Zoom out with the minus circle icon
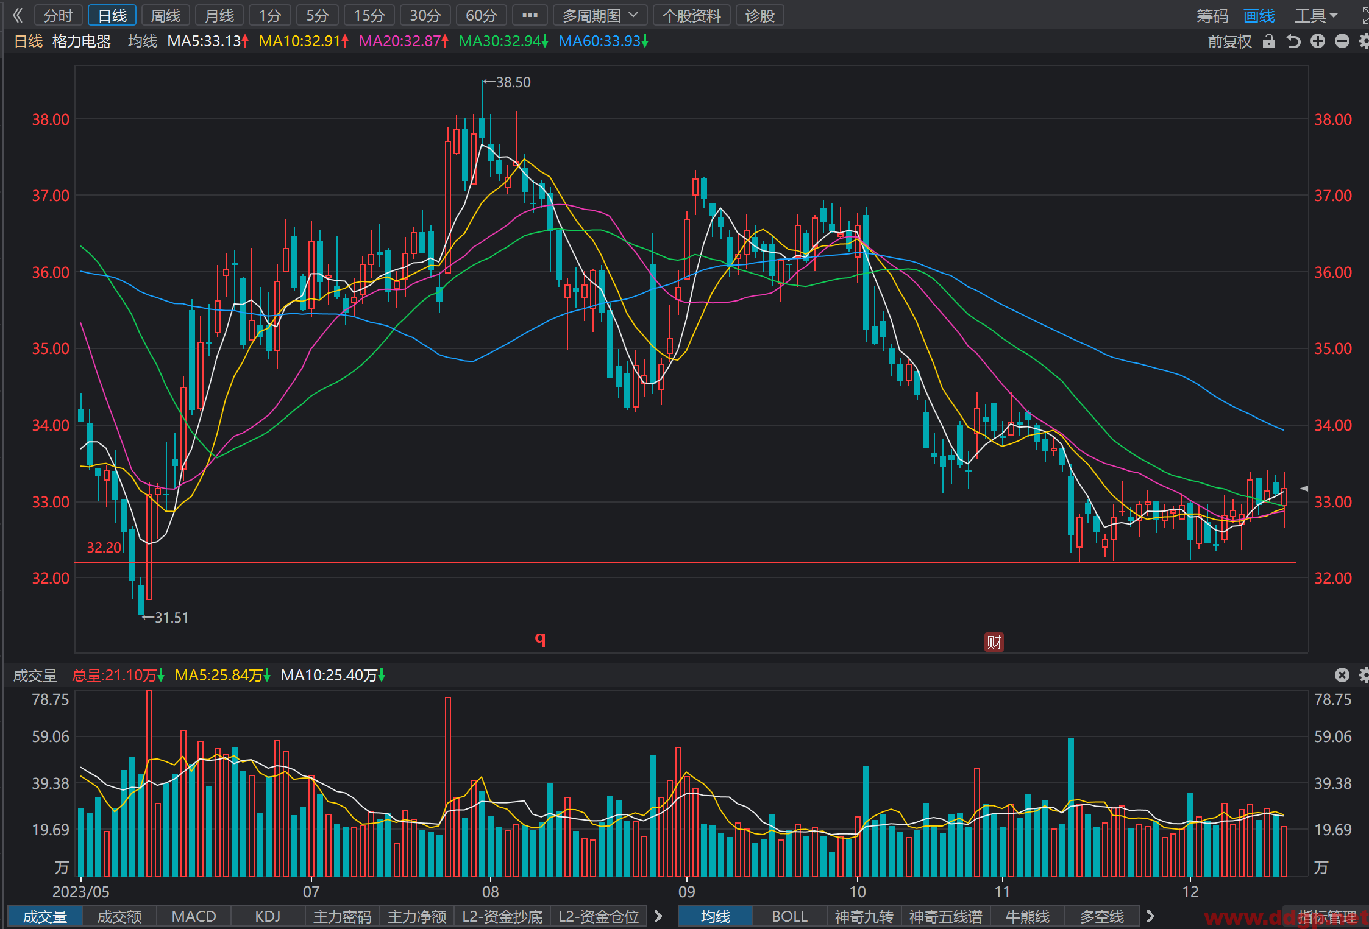Image resolution: width=1369 pixels, height=929 pixels. click(x=1342, y=41)
